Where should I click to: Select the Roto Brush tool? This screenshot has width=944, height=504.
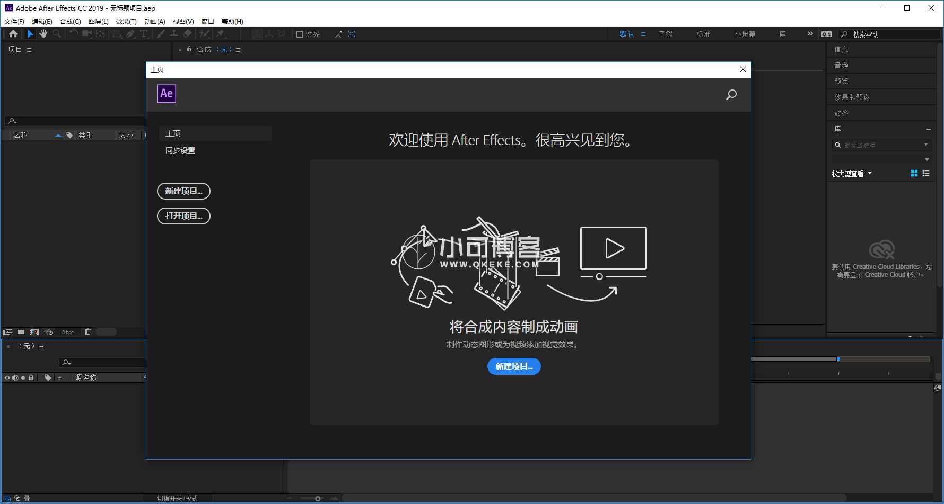pos(204,34)
